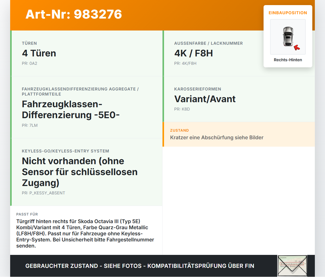The width and height of the screenshot is (325, 277).
Task: Toggle the orange accent bar beside Zustand
Action: tap(163, 134)
